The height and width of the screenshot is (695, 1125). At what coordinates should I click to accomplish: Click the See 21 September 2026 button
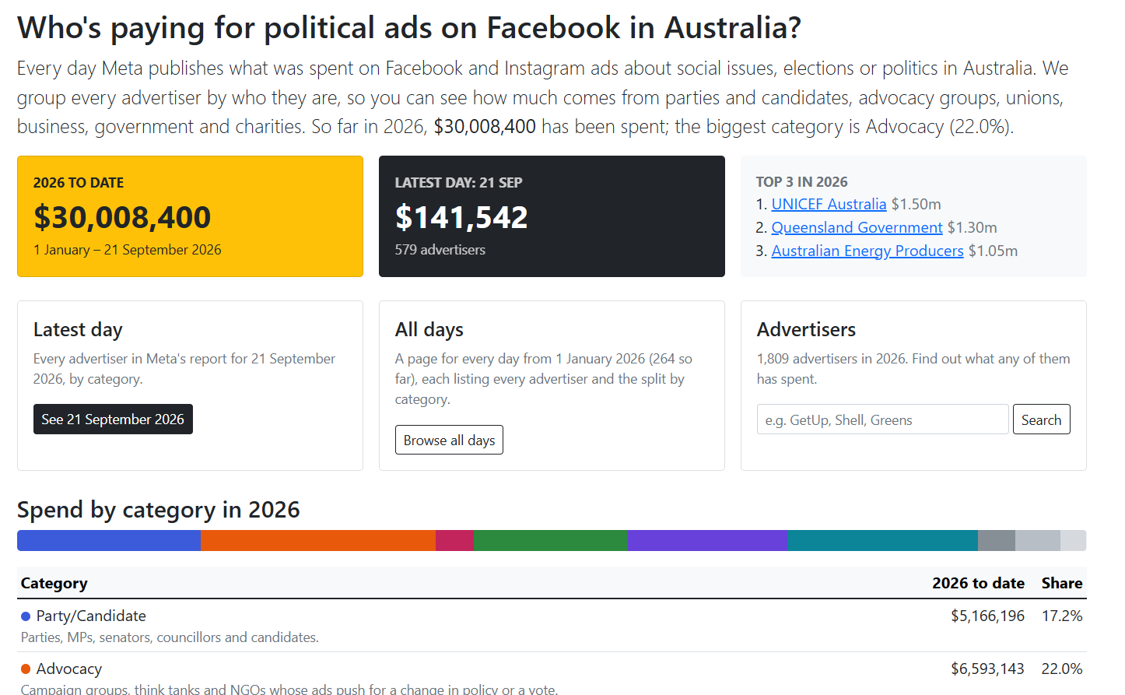click(x=113, y=419)
